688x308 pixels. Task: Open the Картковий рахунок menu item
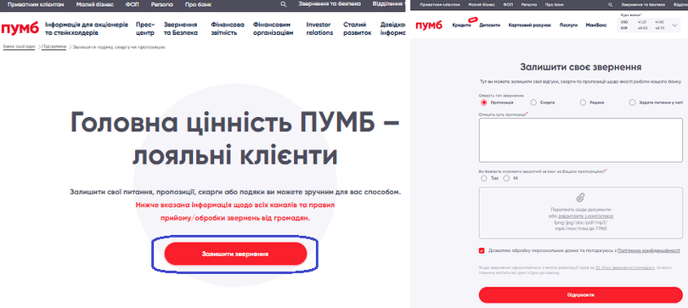(530, 25)
